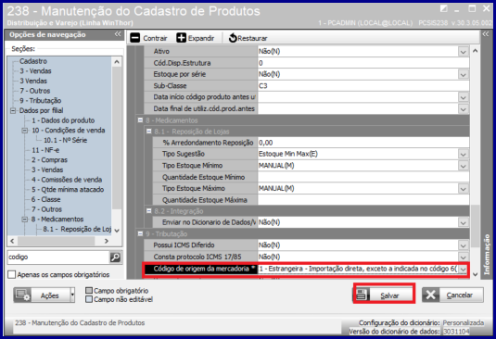Click % Arredondamento Reposição value field
The width and height of the screenshot is (496, 339).
(363, 143)
